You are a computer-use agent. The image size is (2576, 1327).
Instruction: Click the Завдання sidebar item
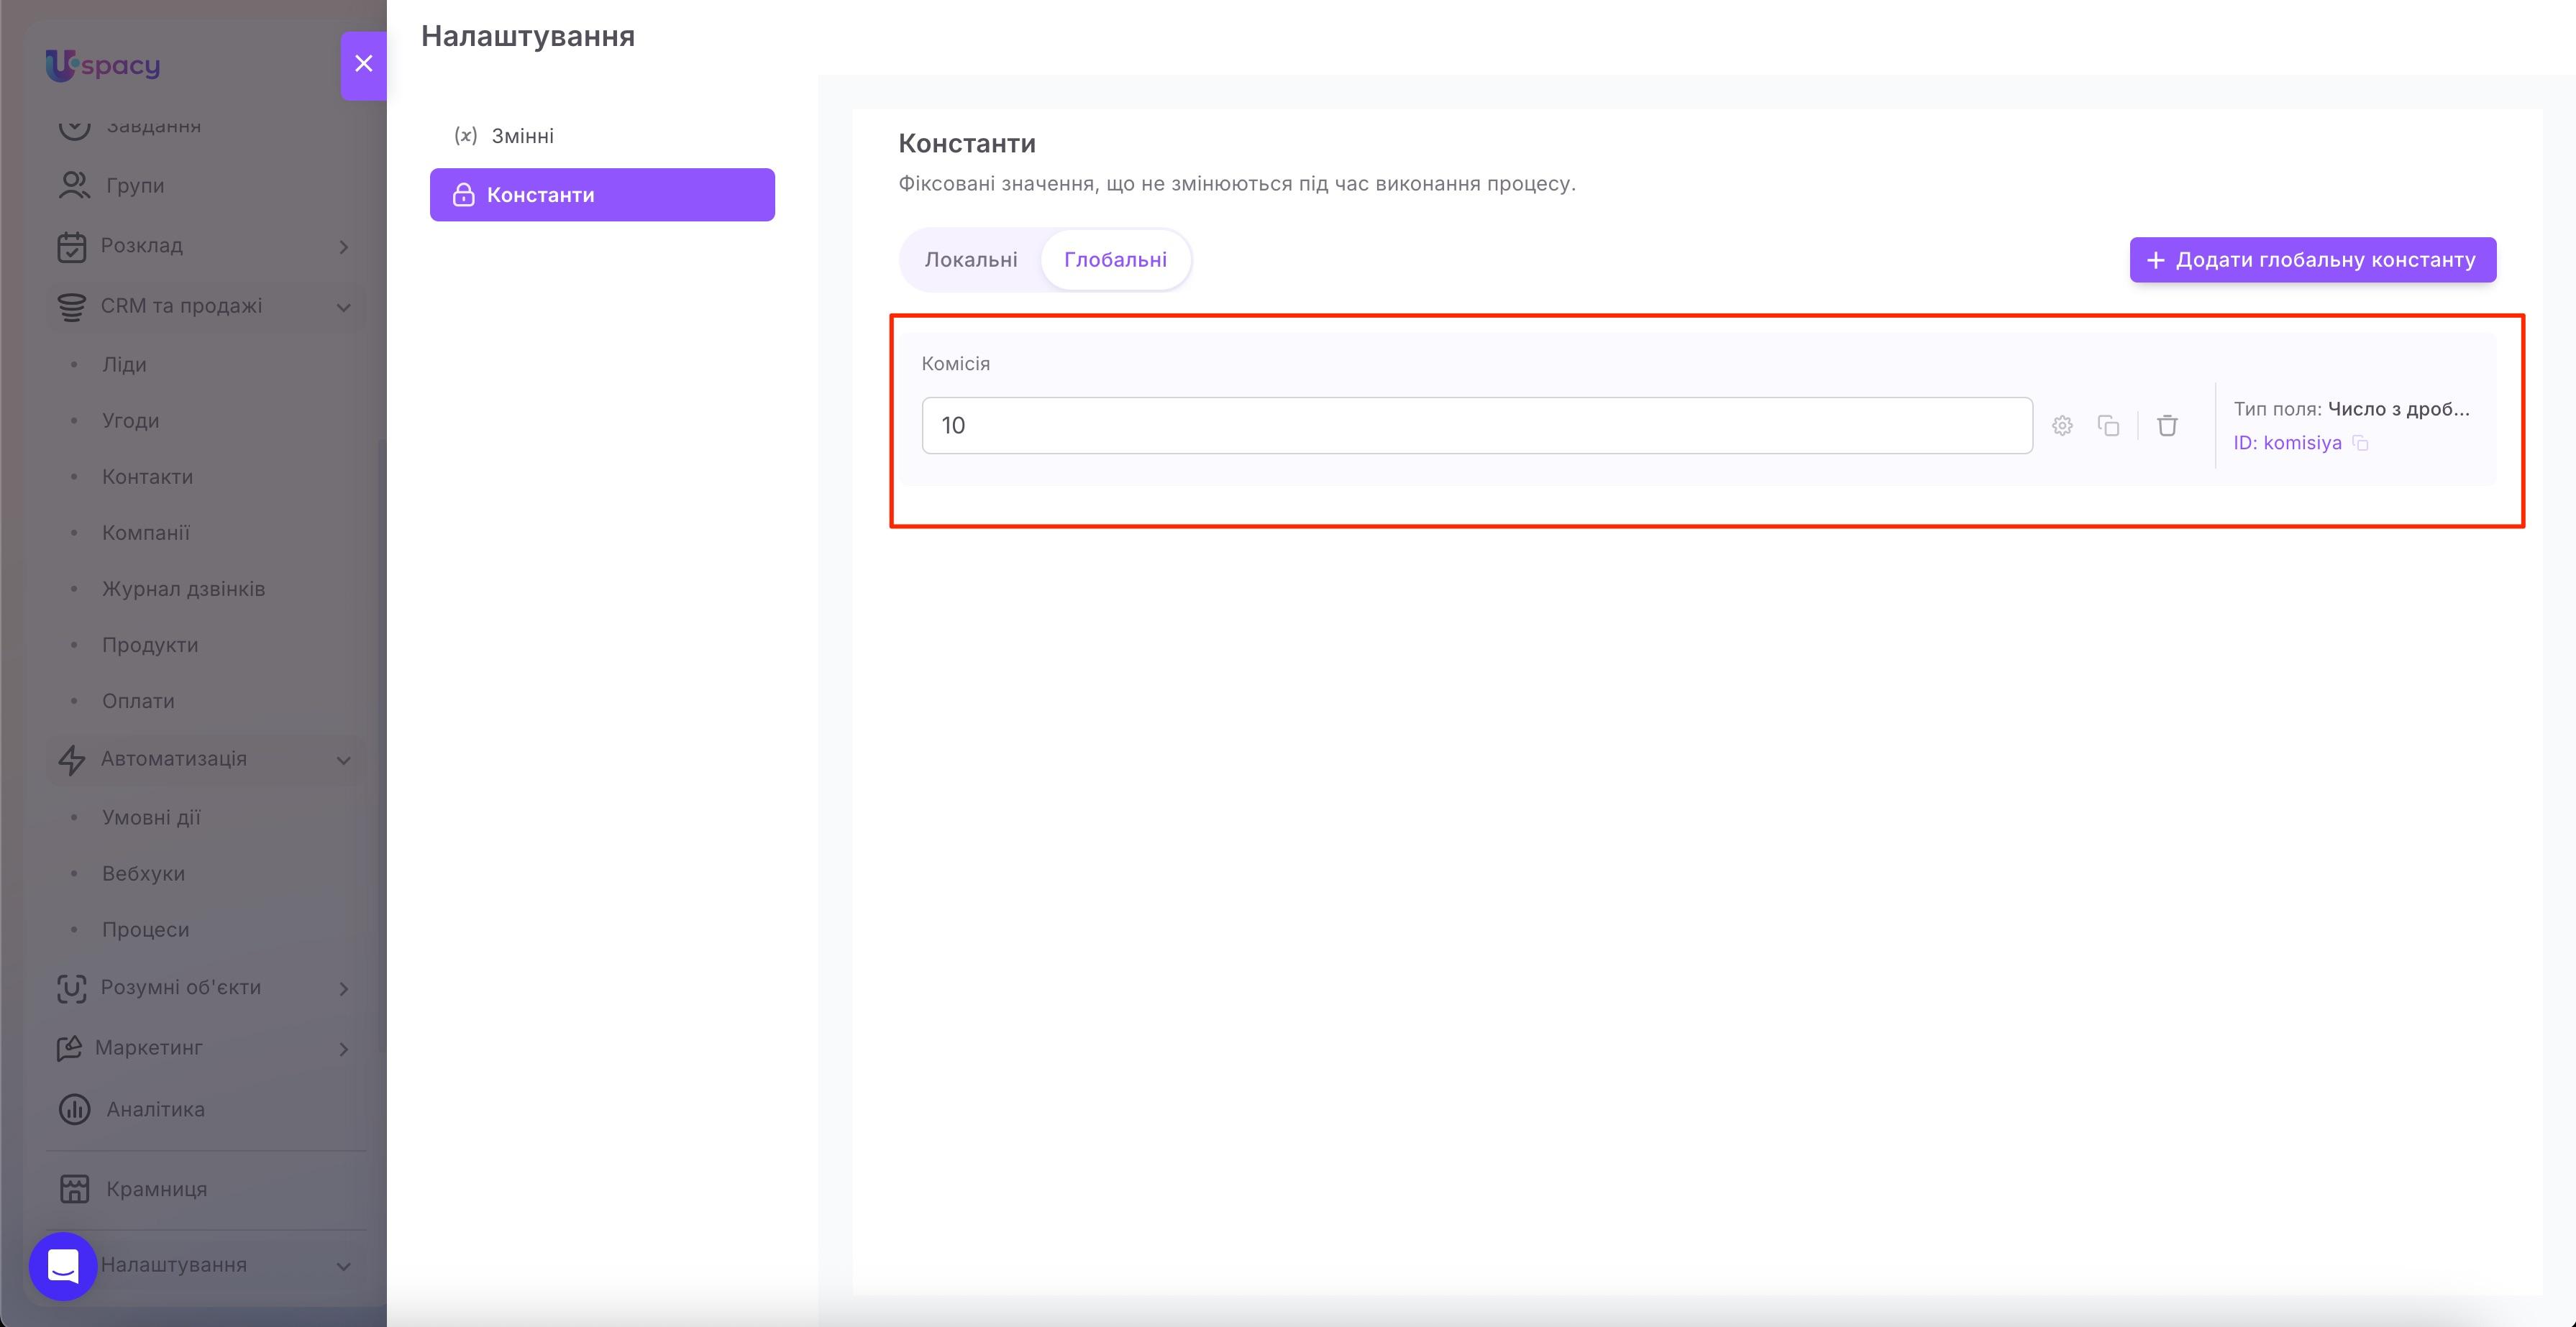tap(153, 126)
